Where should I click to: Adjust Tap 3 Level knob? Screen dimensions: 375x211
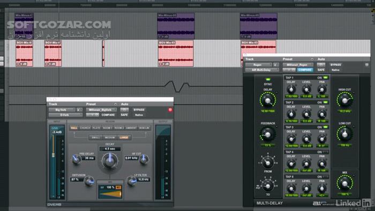(x=306, y=139)
